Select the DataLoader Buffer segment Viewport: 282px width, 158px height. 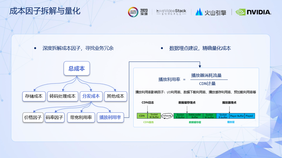[x=195, y=116]
